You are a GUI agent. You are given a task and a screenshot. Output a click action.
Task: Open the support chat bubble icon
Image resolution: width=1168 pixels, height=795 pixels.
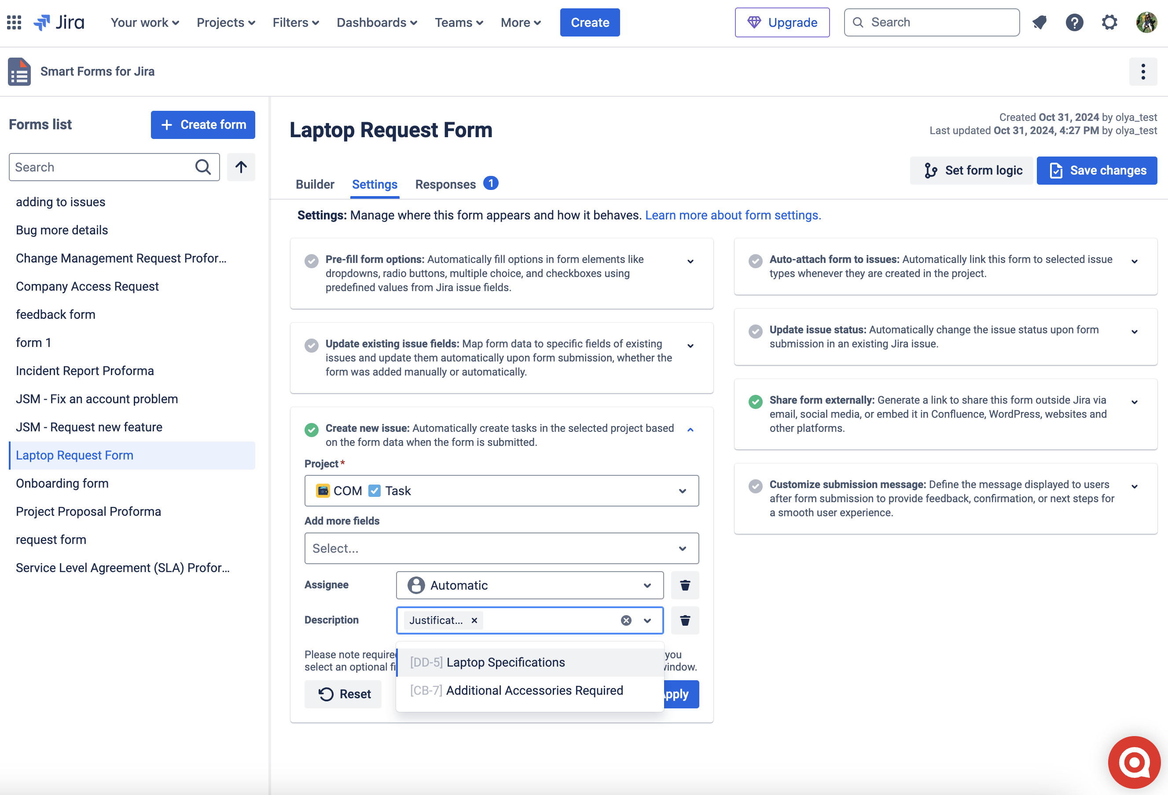[x=1134, y=762]
